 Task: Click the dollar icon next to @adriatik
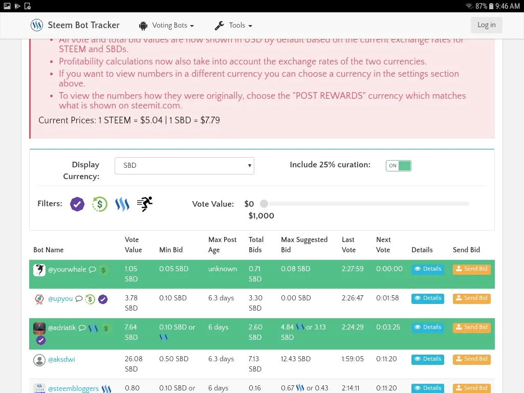point(106,329)
